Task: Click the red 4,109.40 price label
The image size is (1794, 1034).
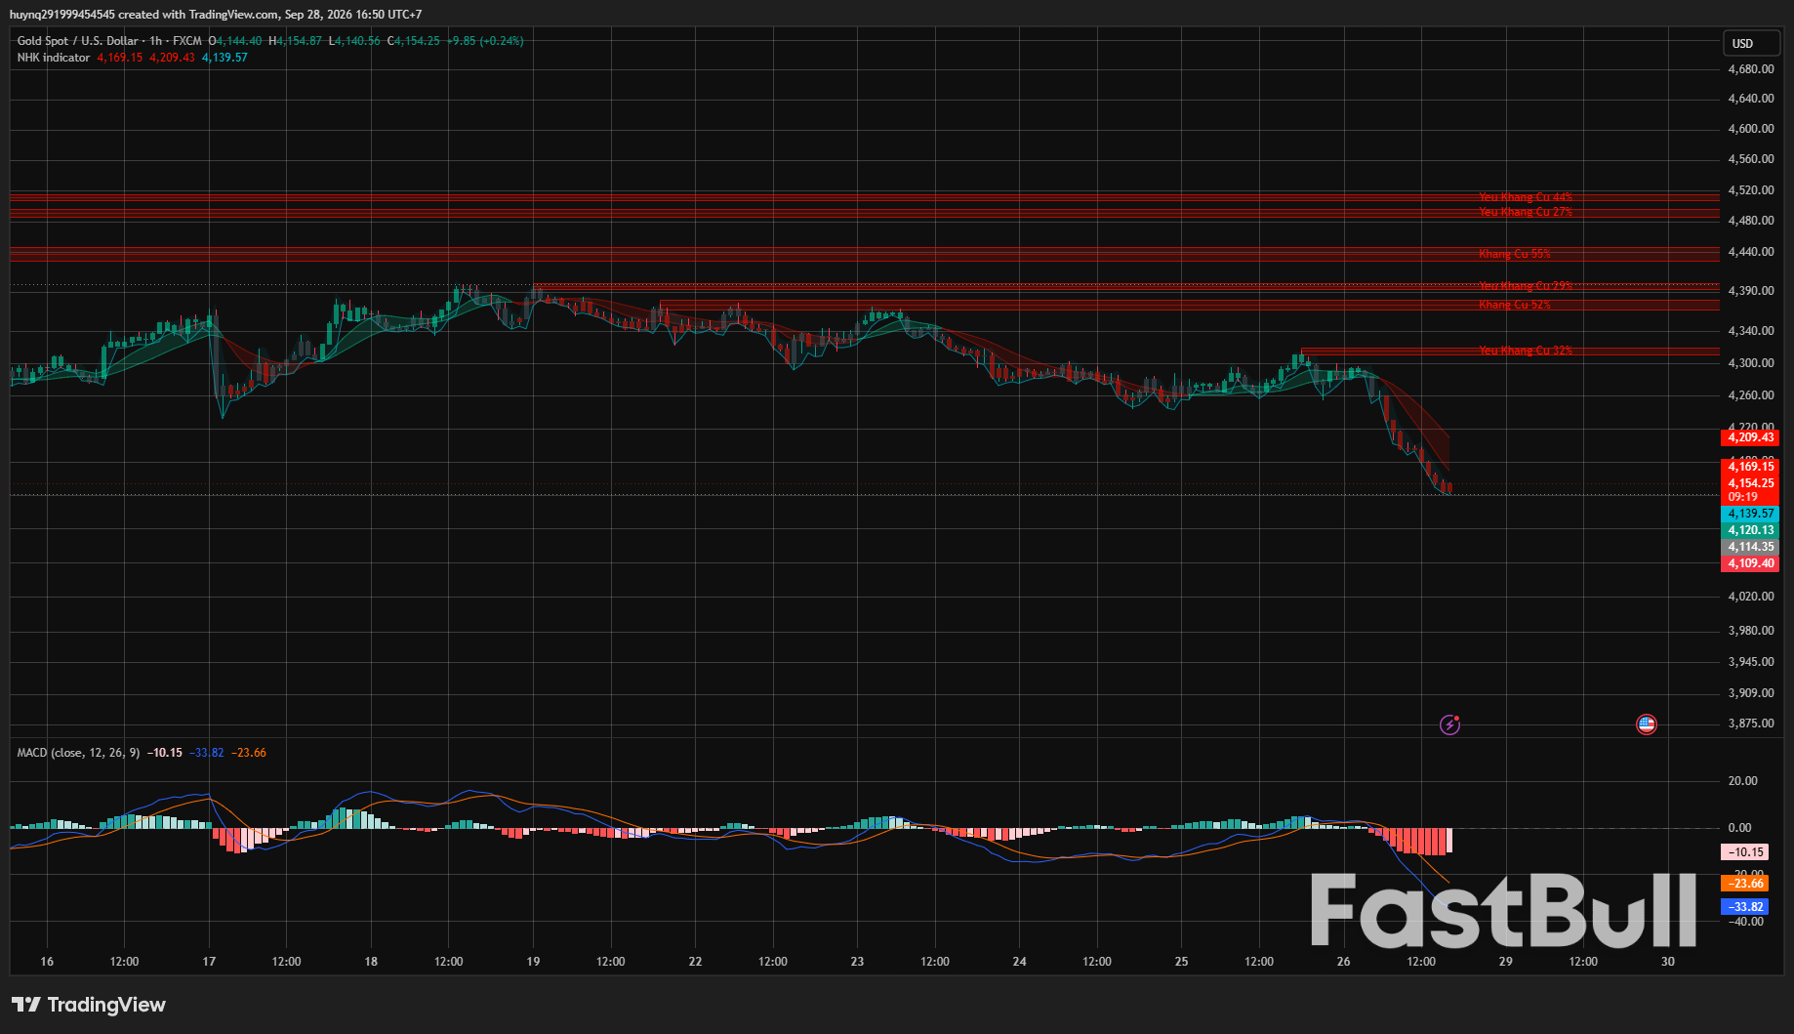Action: (x=1750, y=563)
